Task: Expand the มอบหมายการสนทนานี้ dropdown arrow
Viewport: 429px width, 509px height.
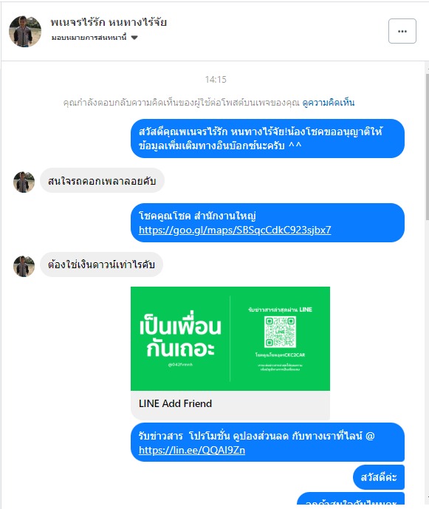Action: [x=134, y=38]
